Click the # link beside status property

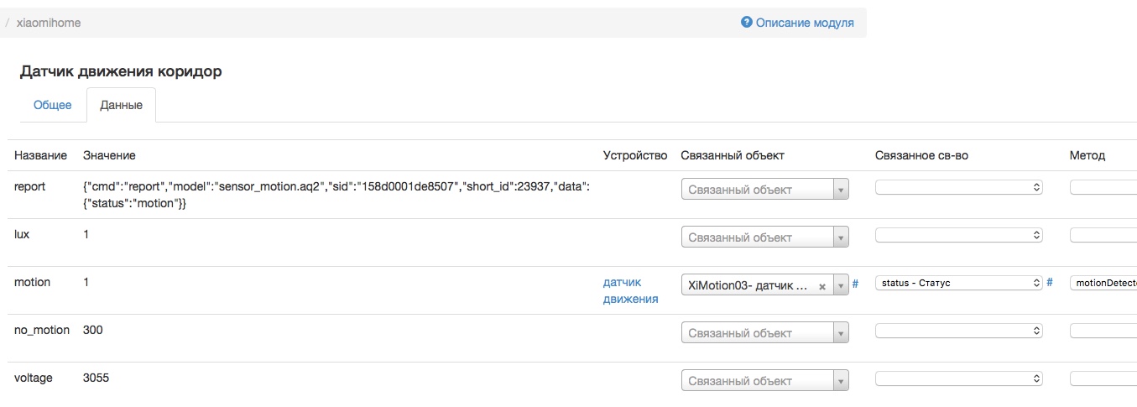click(1050, 283)
